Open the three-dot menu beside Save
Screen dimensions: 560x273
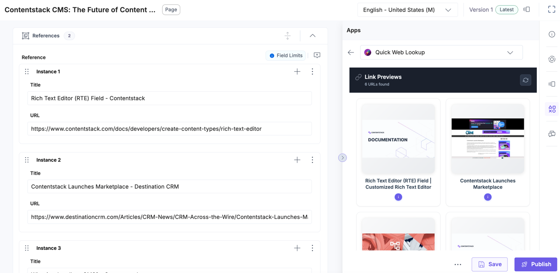(x=458, y=264)
